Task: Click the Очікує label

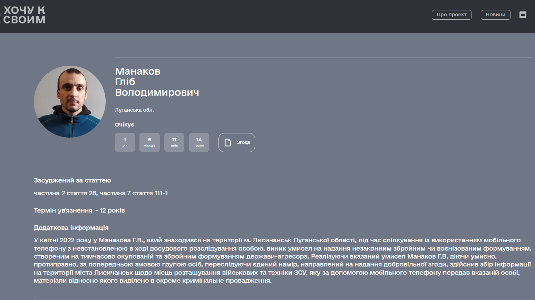Action: 124,124
